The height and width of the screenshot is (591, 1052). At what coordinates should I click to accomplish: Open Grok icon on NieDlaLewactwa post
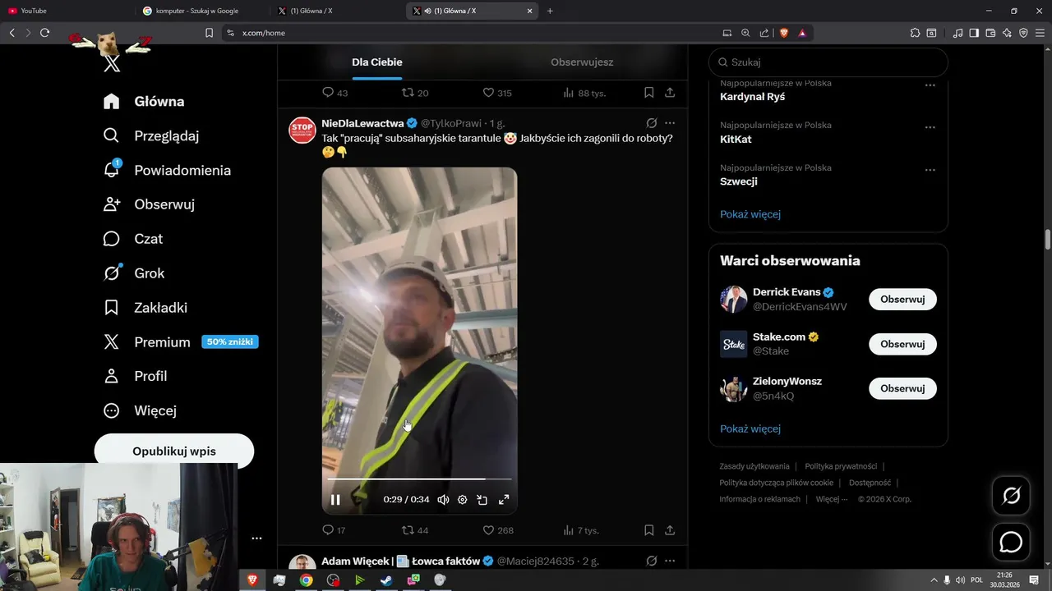point(651,123)
